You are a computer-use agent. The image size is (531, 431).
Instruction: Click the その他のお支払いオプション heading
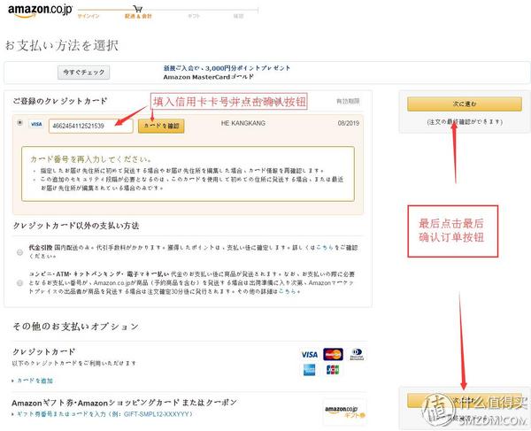tap(76, 327)
